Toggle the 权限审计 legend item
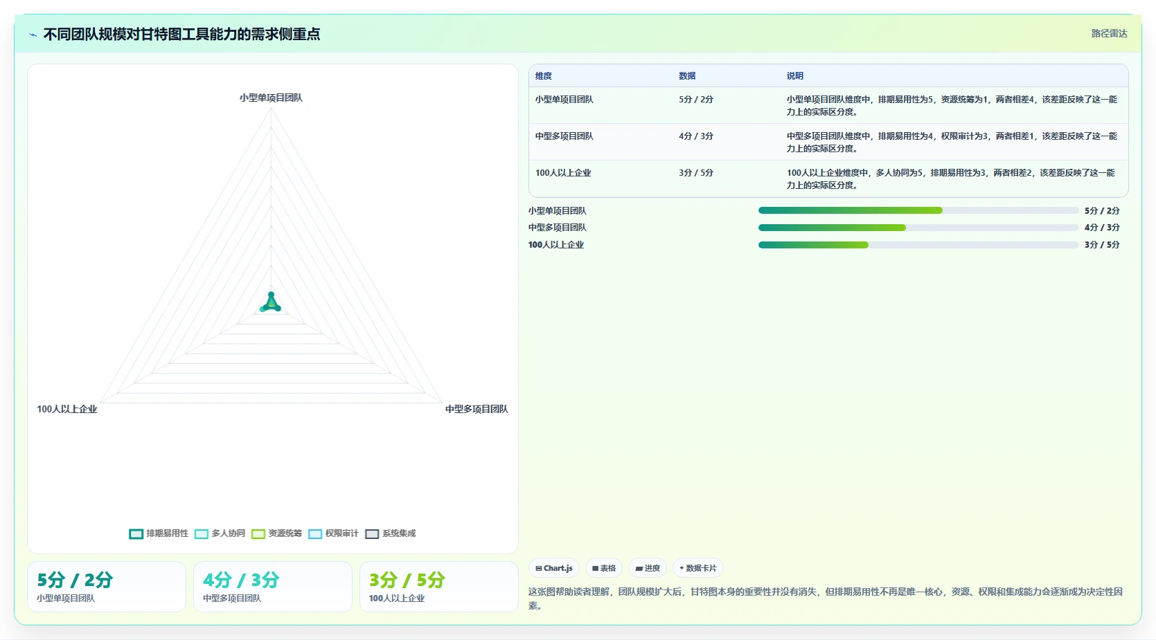The image size is (1156, 640). tap(333, 533)
